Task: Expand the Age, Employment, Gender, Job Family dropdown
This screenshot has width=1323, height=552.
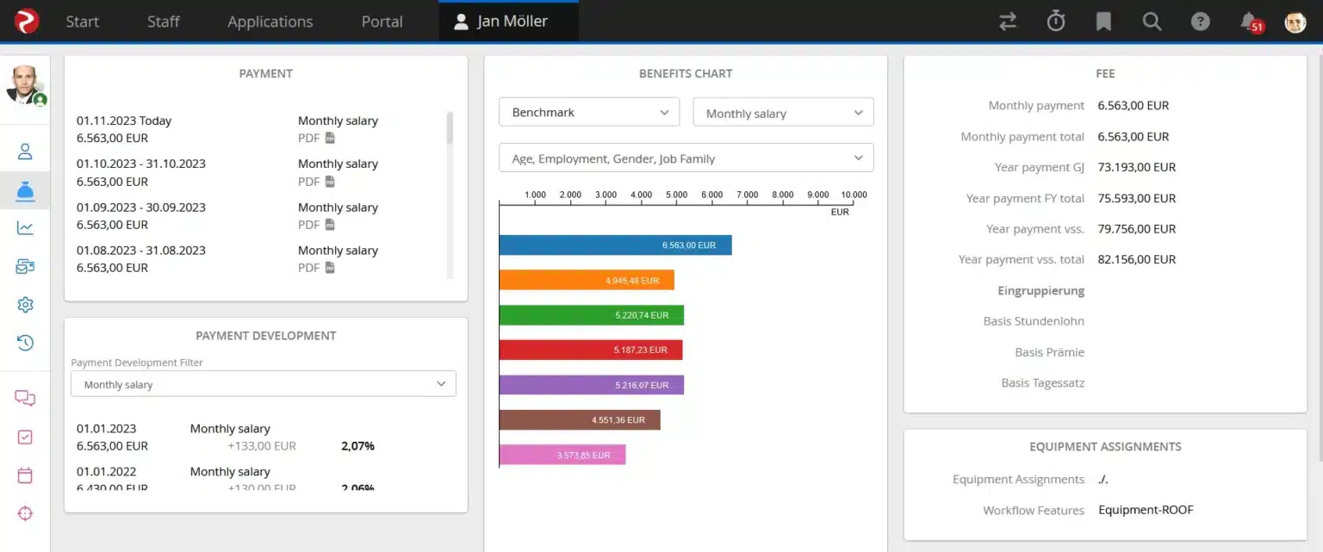Action: point(686,158)
